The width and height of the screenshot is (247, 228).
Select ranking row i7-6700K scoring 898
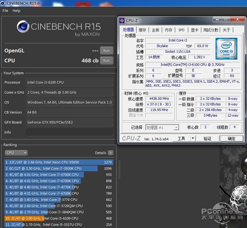pyautogui.click(x=58, y=181)
